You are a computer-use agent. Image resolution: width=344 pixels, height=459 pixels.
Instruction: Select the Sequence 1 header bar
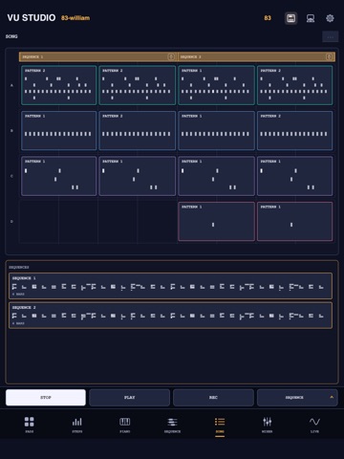click(x=97, y=56)
